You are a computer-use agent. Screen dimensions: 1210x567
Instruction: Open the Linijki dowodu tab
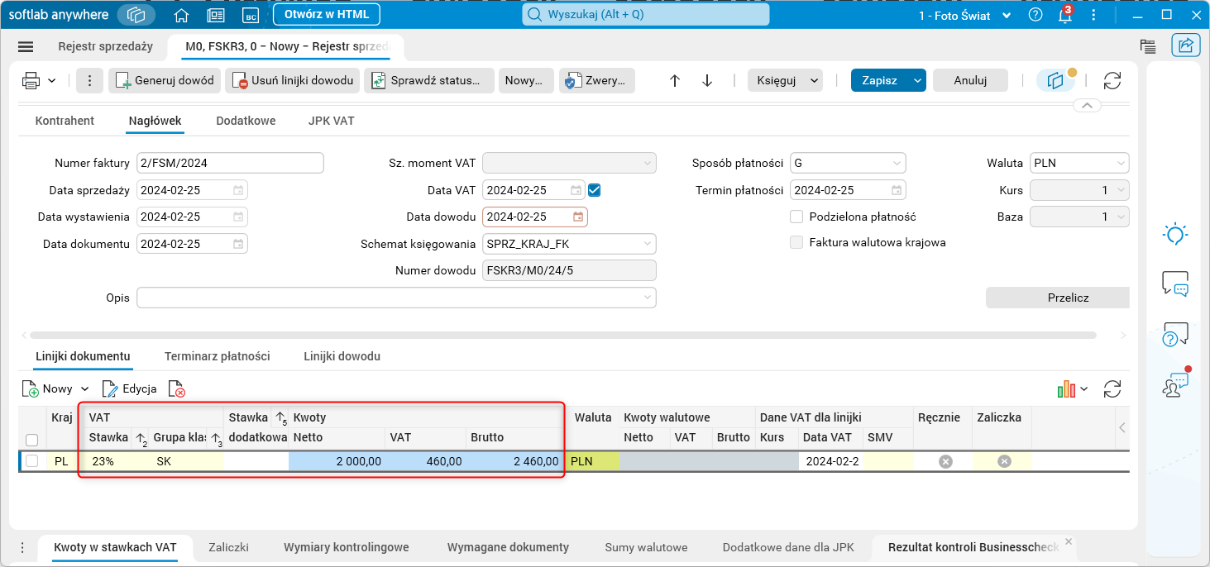click(x=342, y=356)
